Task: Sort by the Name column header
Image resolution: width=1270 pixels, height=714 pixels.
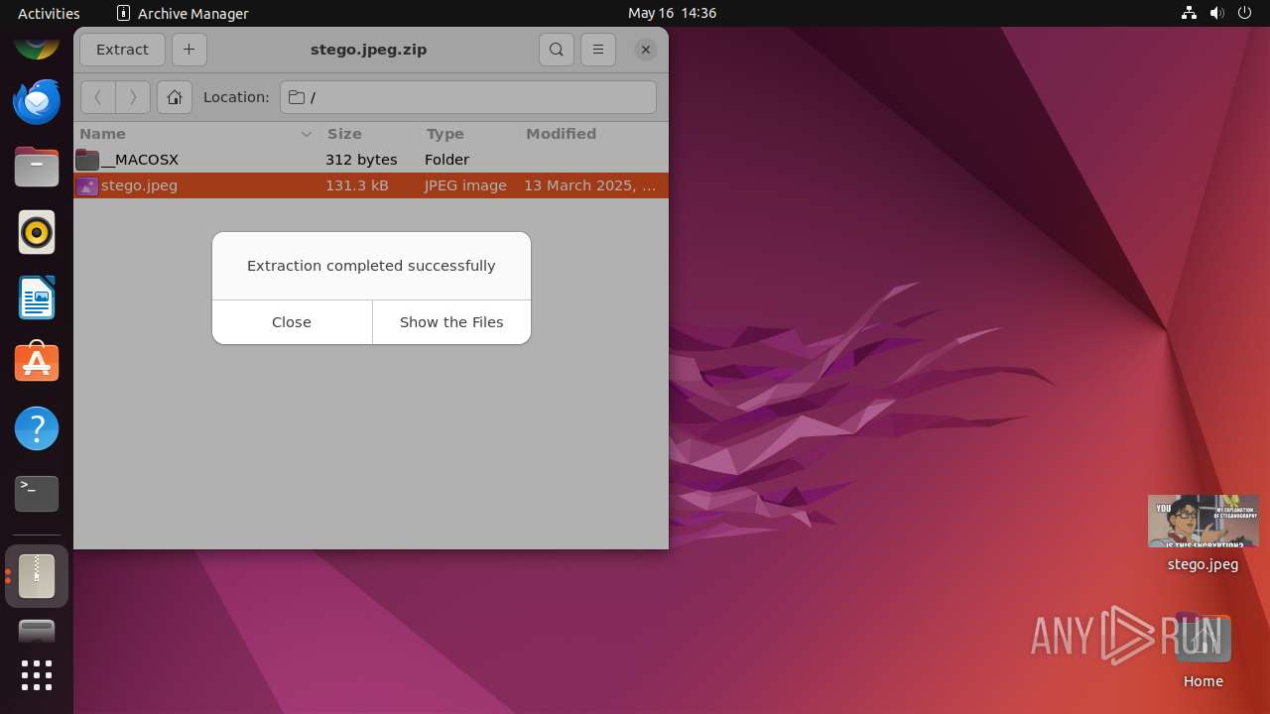Action: [196, 134]
